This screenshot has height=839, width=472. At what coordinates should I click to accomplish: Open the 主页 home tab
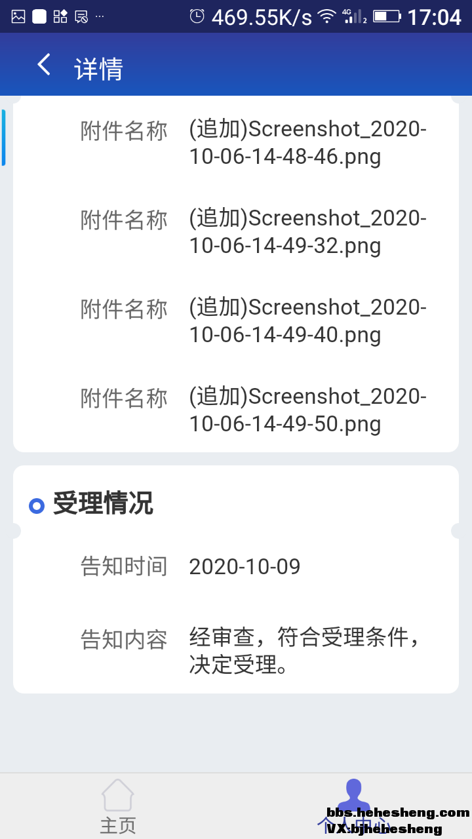click(x=118, y=825)
